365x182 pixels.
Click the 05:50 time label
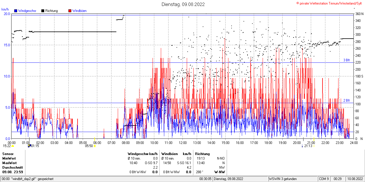click(89, 146)
